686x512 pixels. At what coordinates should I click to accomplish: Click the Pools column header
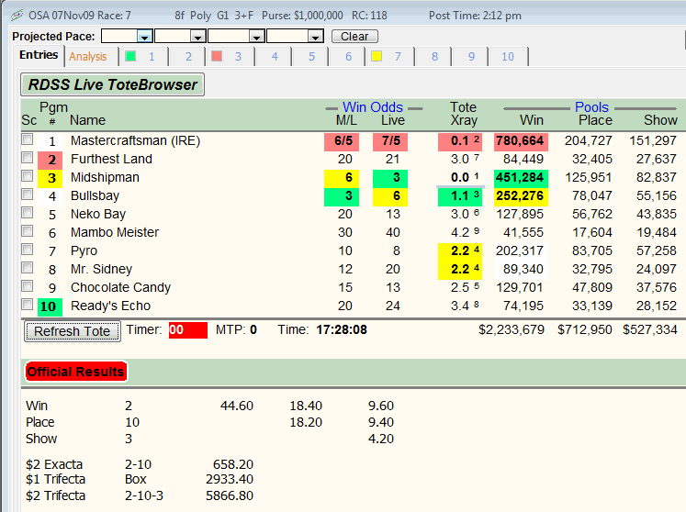point(591,107)
